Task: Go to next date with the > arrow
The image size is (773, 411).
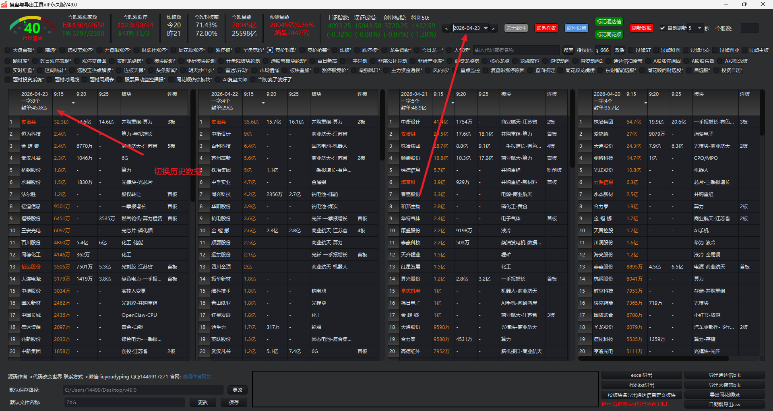Action: click(x=493, y=29)
